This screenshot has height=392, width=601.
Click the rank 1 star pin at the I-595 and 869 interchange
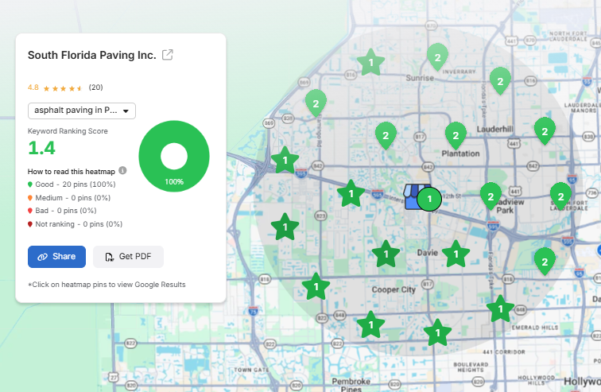[x=285, y=160]
